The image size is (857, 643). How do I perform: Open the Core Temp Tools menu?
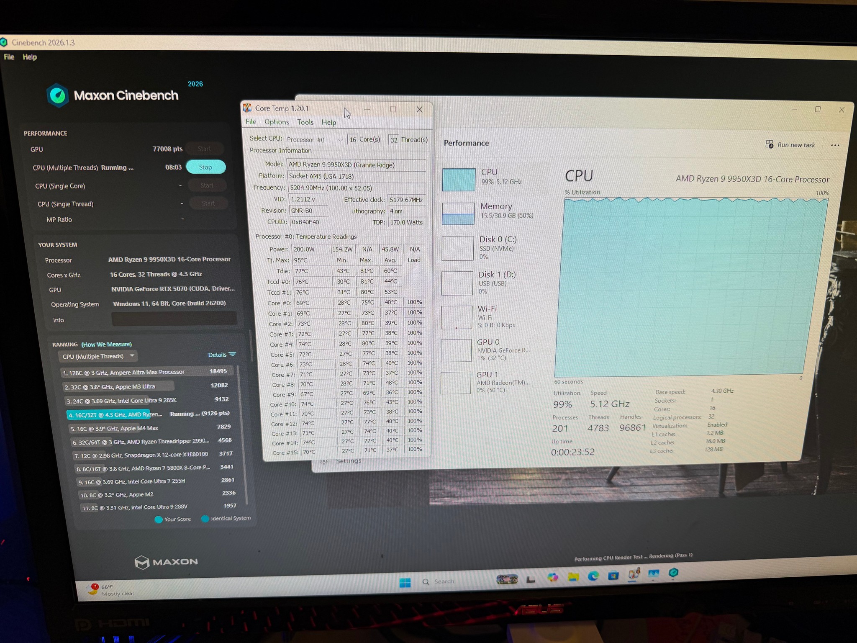[x=305, y=122]
